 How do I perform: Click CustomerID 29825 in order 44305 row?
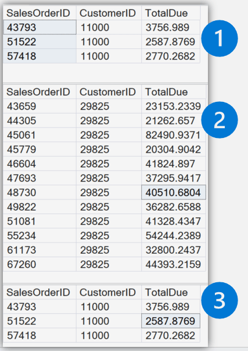[x=109, y=120]
